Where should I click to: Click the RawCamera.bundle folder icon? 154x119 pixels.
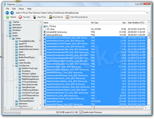click(20, 85)
